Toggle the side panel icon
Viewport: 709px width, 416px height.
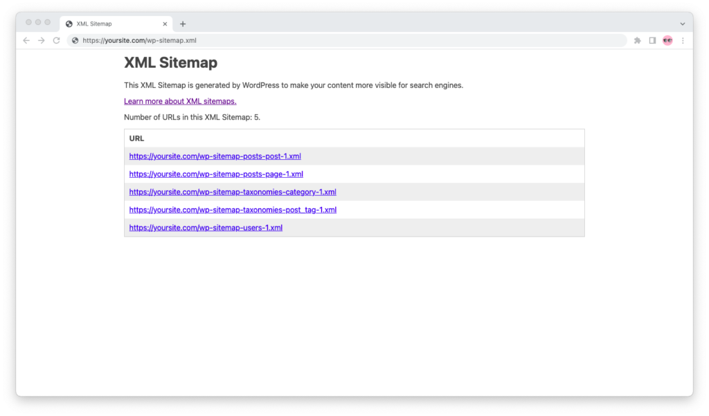point(652,41)
